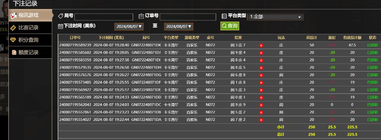
Task: Select order number 240807195589239
Action: pyautogui.click(x=75, y=45)
